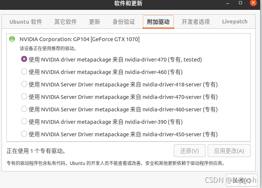Close the window with the orange X

[x=253, y=3]
